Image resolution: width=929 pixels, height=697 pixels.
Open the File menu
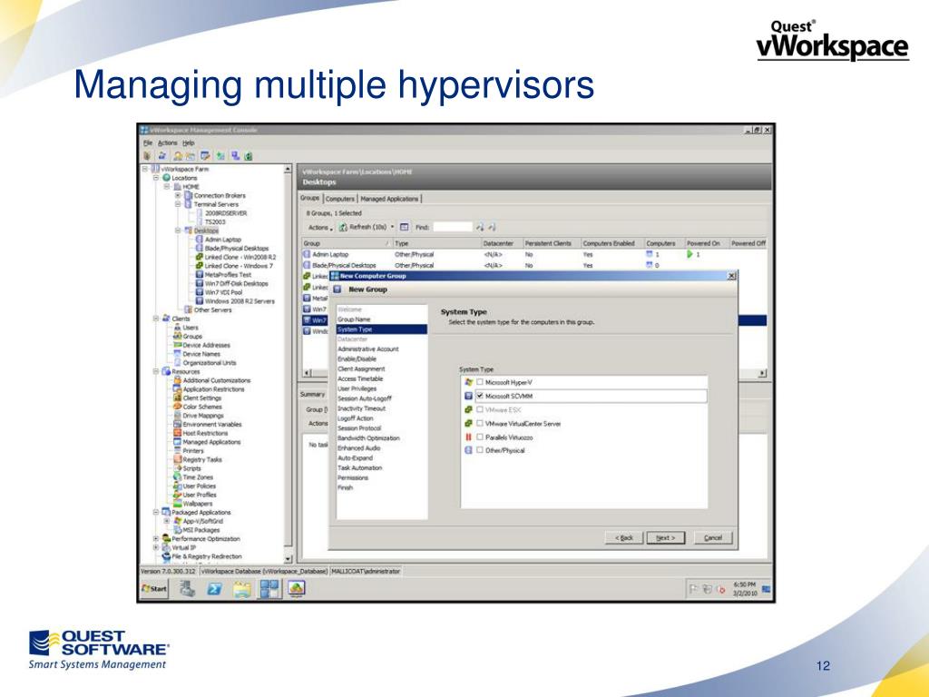point(148,142)
